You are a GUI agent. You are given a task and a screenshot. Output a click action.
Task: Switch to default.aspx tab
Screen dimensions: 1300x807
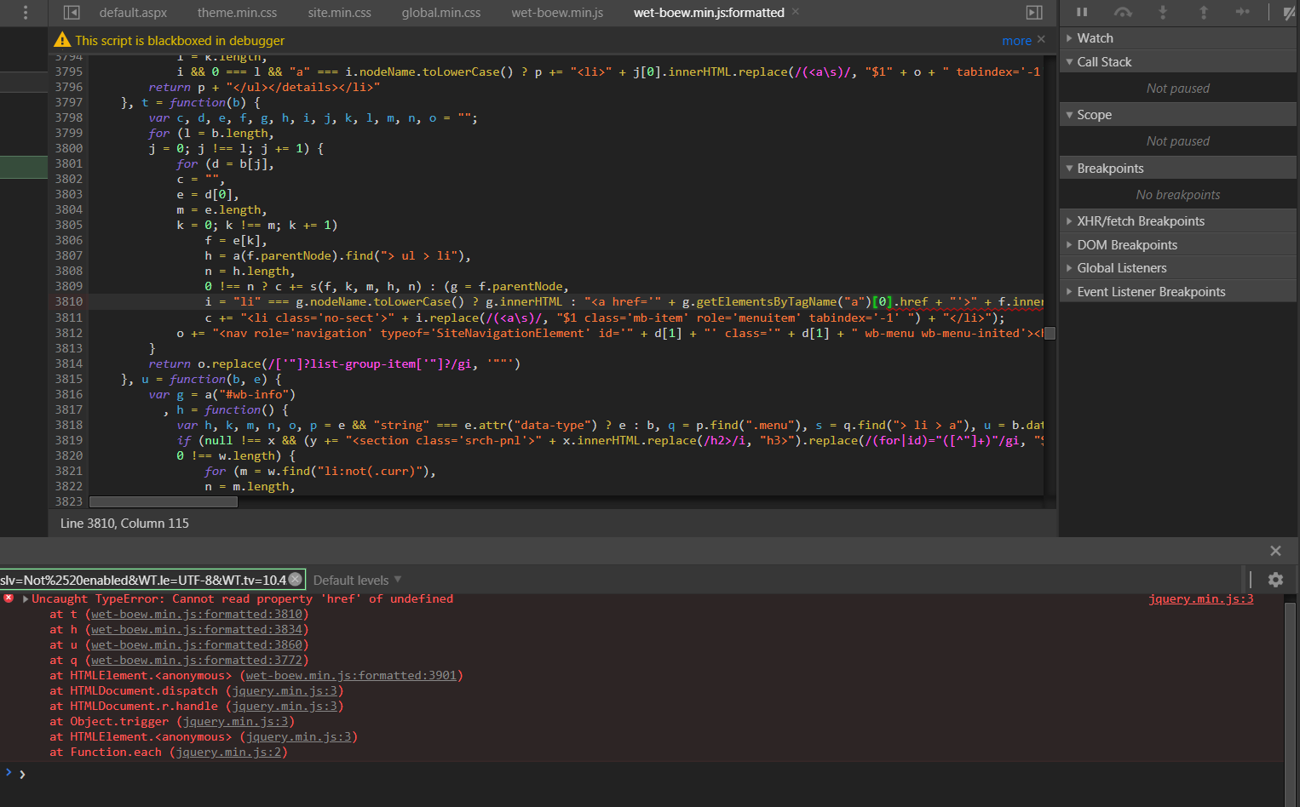pos(133,13)
